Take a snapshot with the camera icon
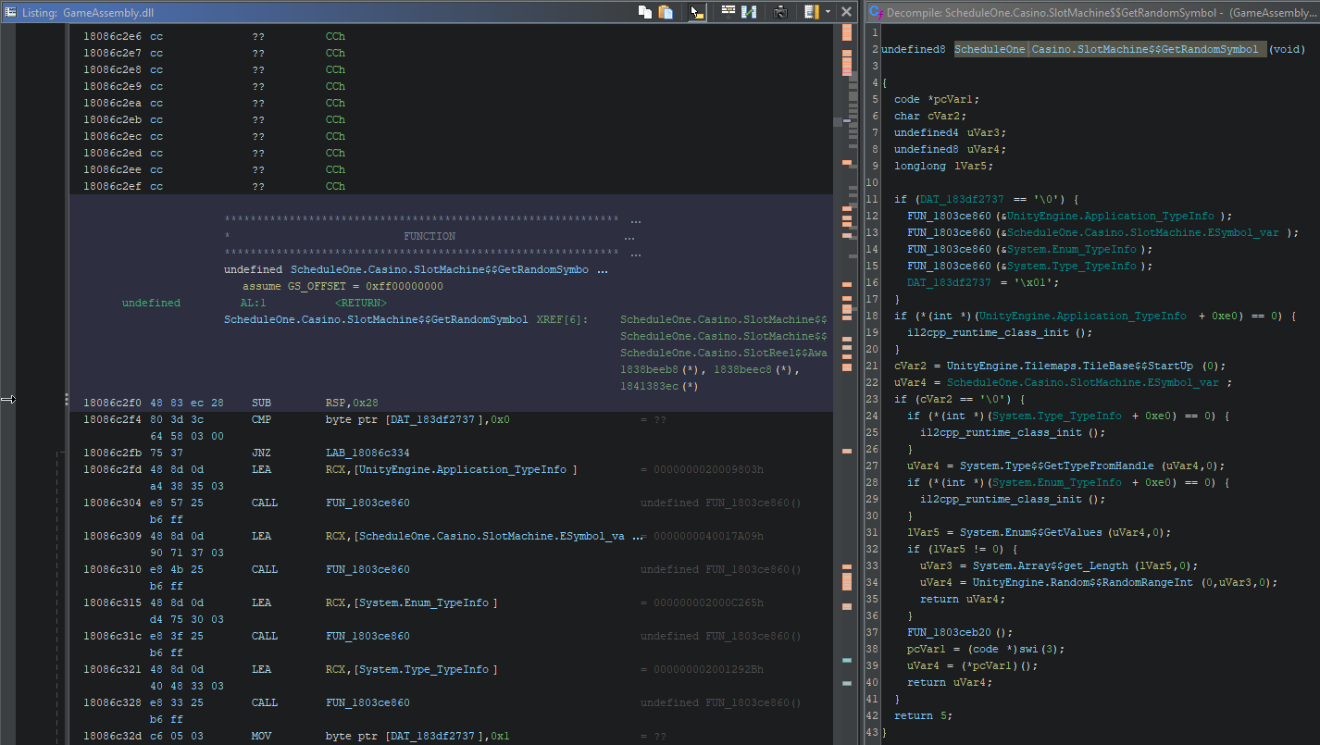This screenshot has width=1320, height=745. click(x=780, y=12)
